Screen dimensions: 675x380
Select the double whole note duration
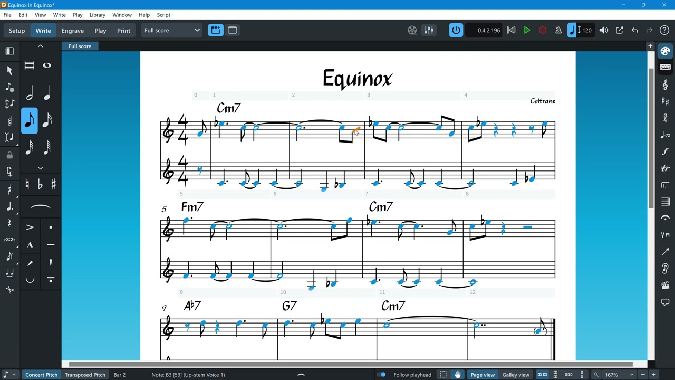30,65
